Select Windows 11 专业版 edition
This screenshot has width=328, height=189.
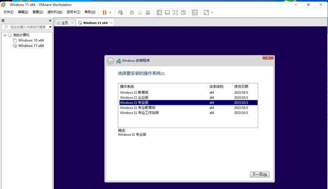(188, 103)
